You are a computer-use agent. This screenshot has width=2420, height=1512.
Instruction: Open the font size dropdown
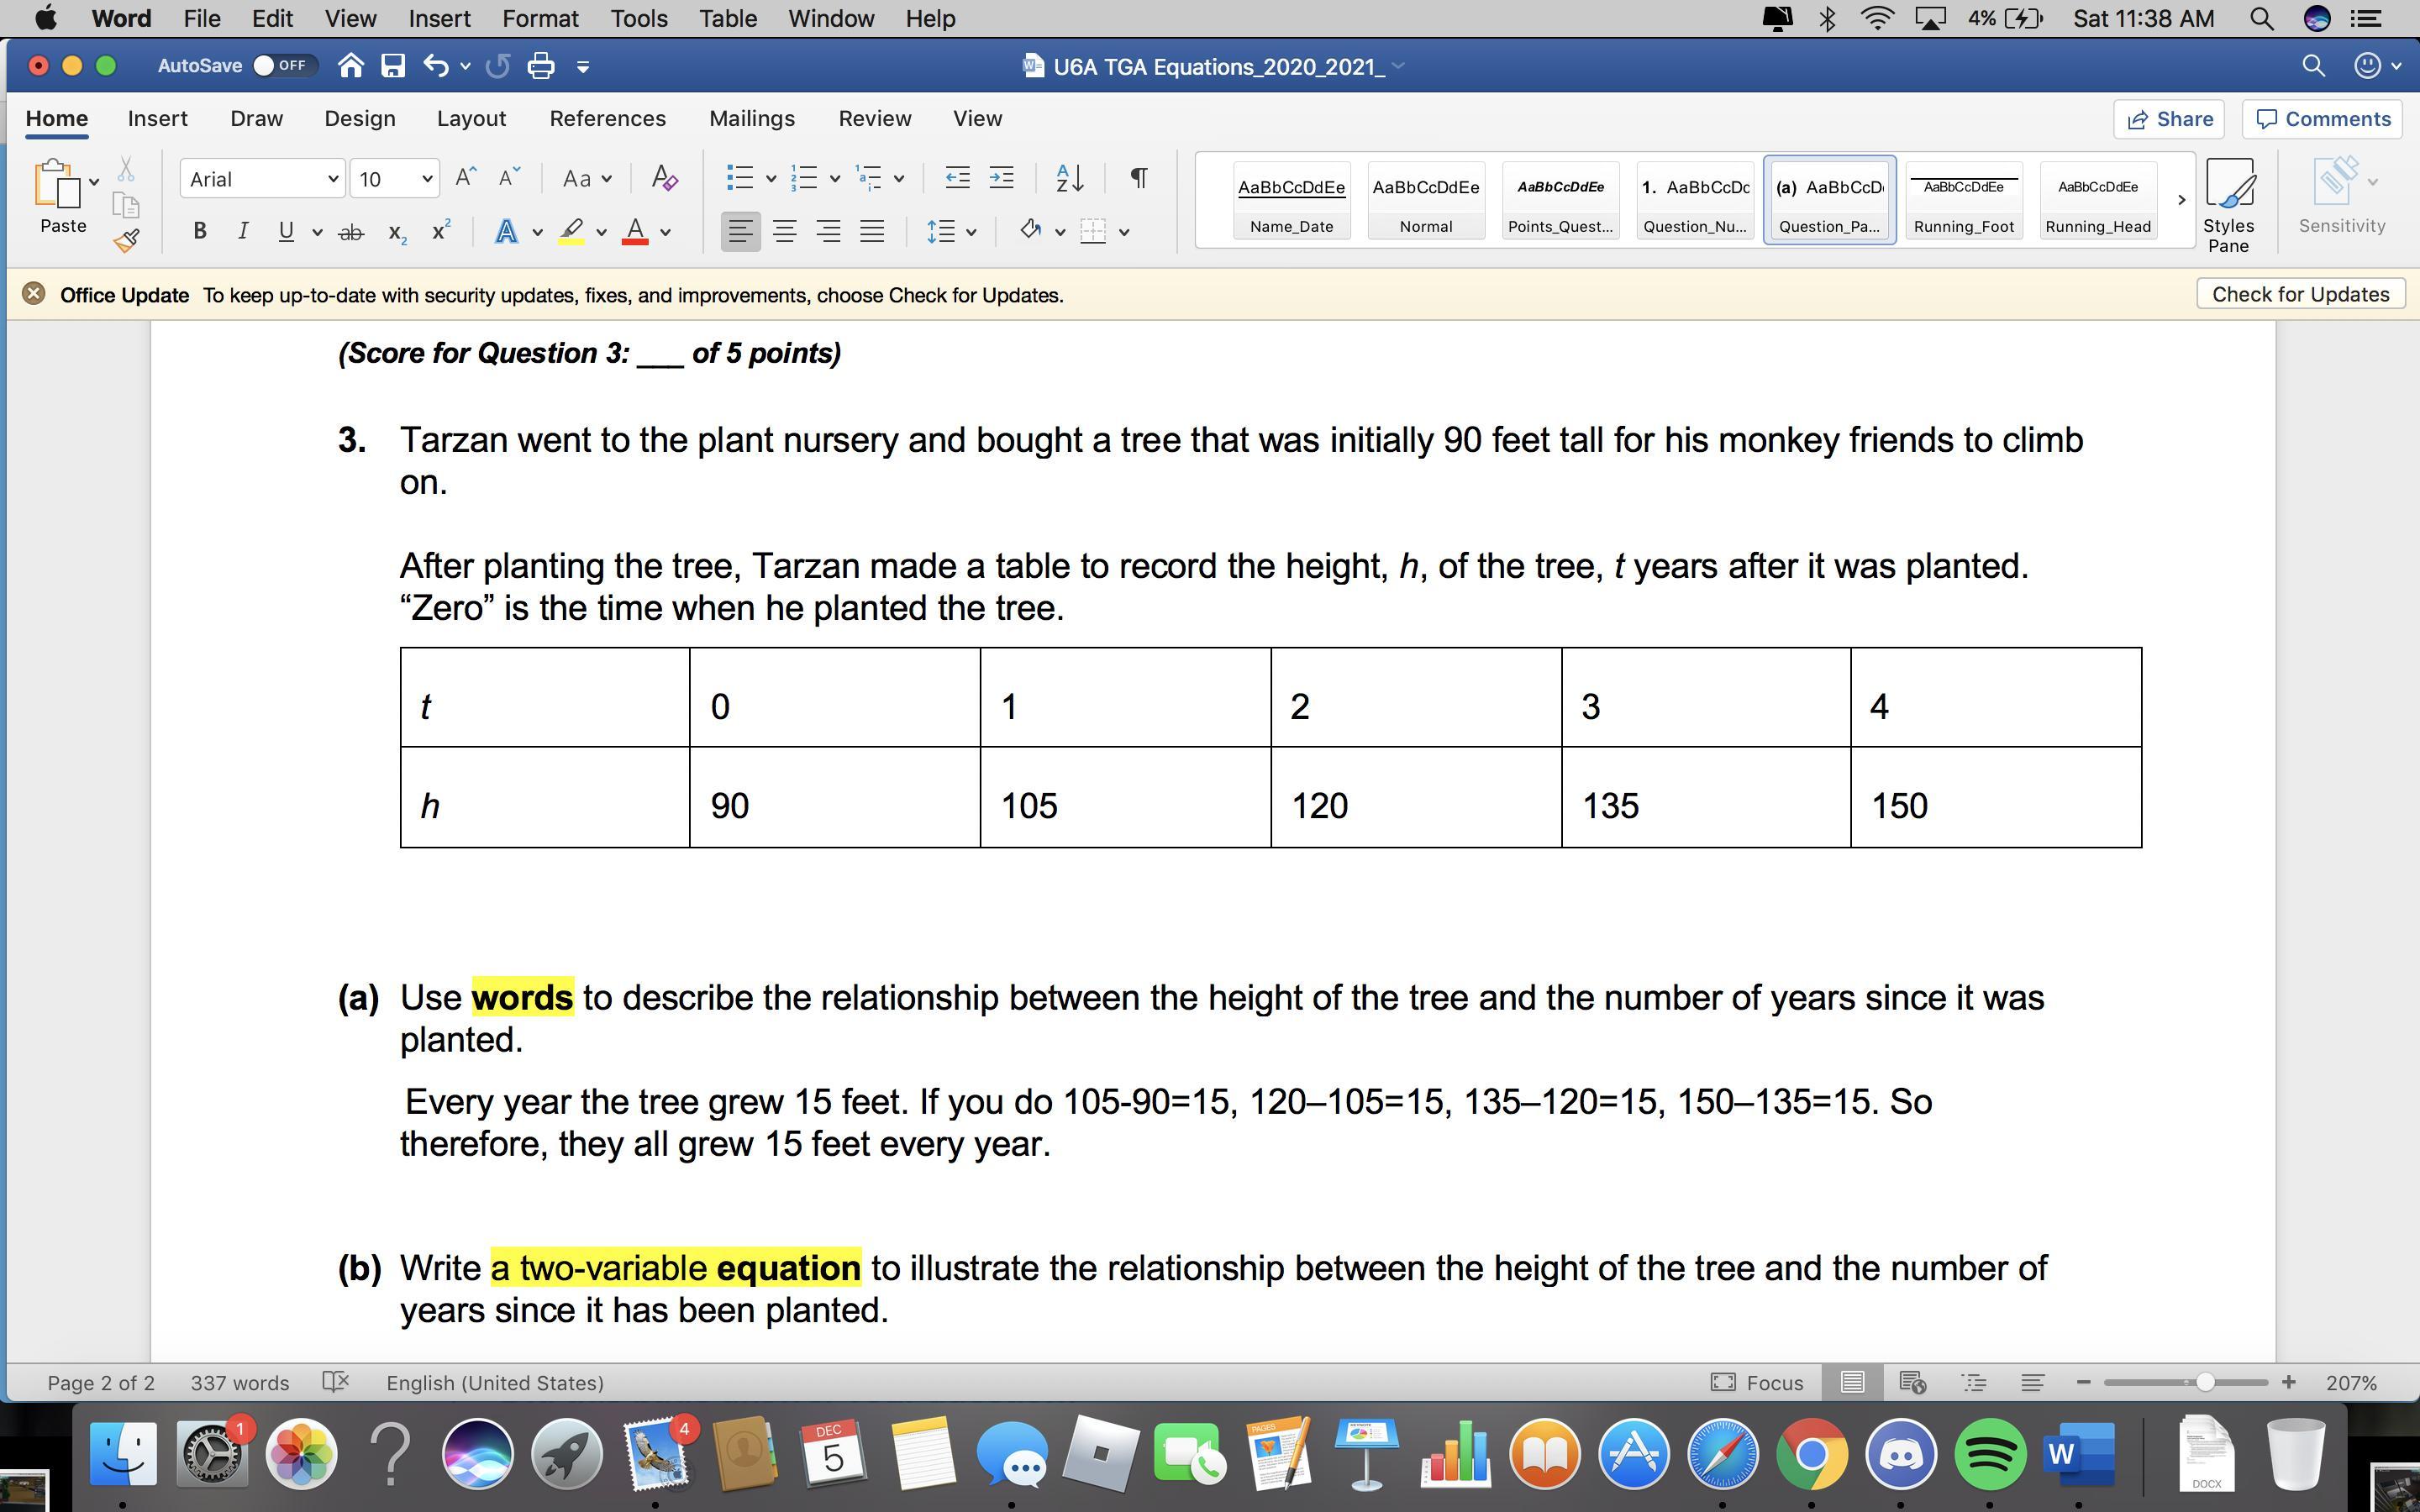pyautogui.click(x=427, y=179)
